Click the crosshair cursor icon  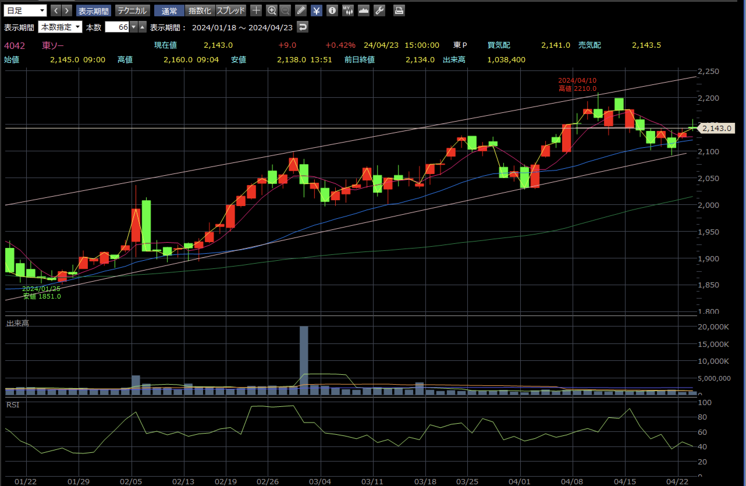256,11
